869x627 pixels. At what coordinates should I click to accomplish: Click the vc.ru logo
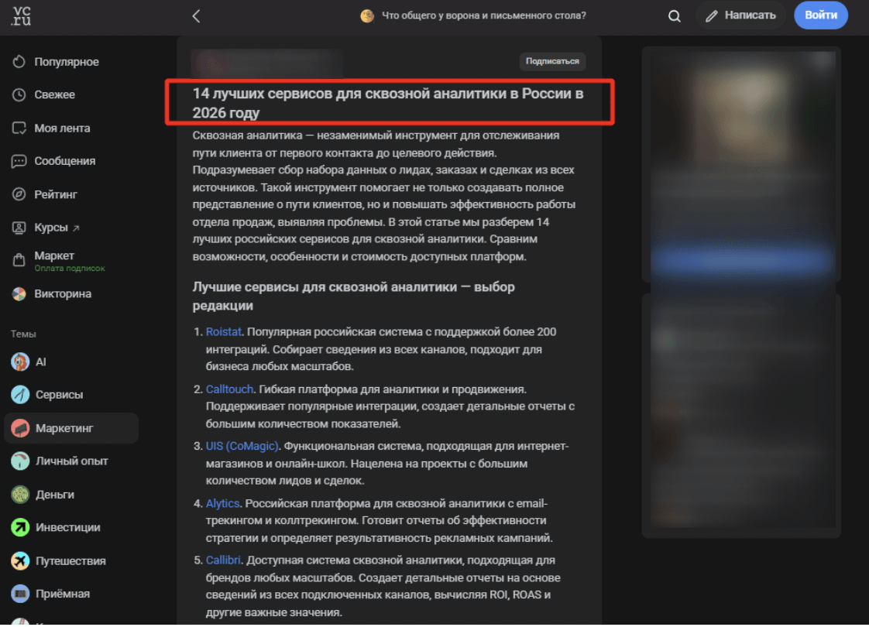point(21,16)
